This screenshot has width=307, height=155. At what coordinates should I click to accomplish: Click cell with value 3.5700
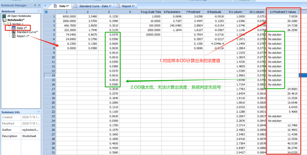pyautogui.click(x=88, y=21)
